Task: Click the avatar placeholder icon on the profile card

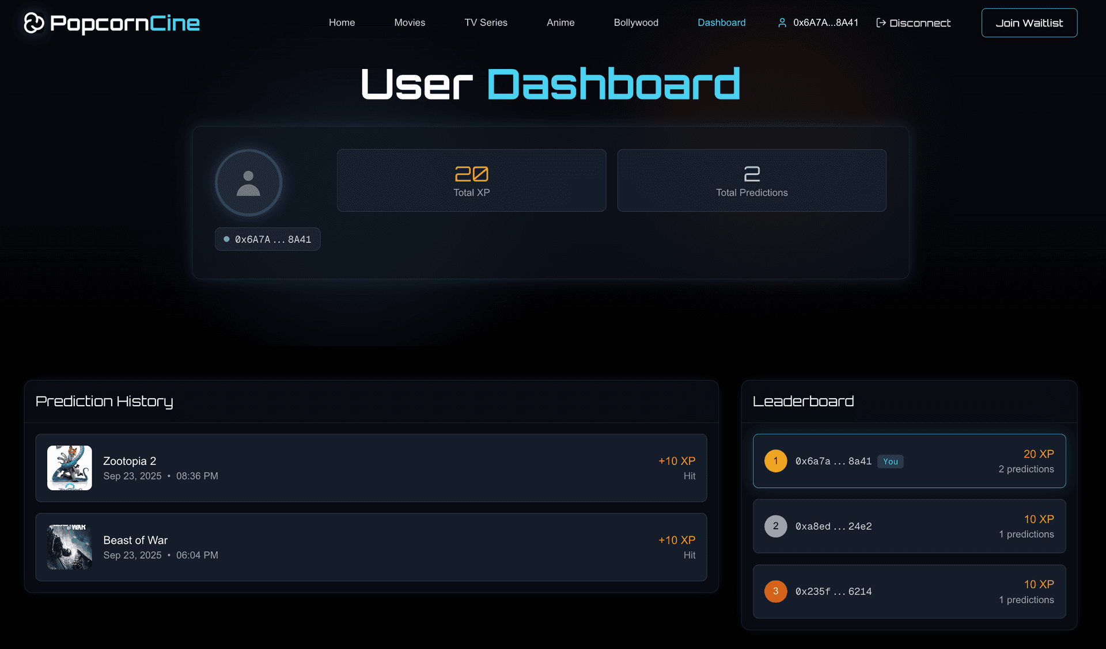Action: point(248,182)
